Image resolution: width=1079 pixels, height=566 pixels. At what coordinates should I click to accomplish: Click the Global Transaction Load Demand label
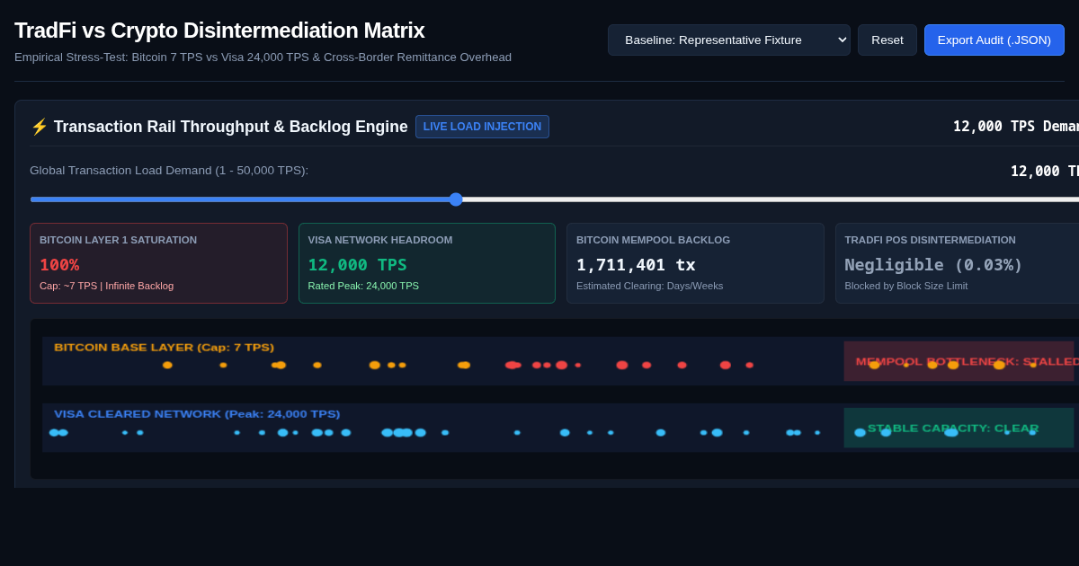(169, 171)
